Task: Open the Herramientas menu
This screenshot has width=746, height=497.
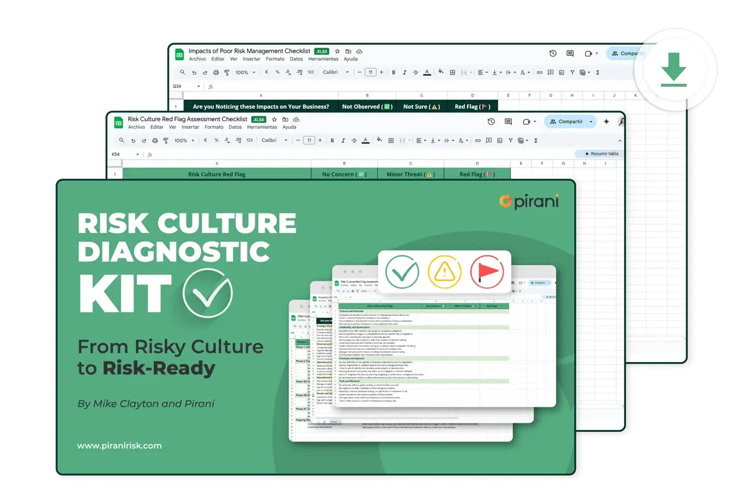Action: [262, 127]
